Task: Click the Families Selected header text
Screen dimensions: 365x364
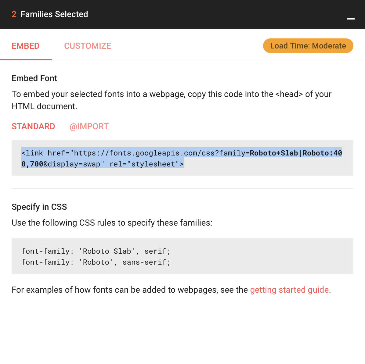Action: pyautogui.click(x=54, y=14)
